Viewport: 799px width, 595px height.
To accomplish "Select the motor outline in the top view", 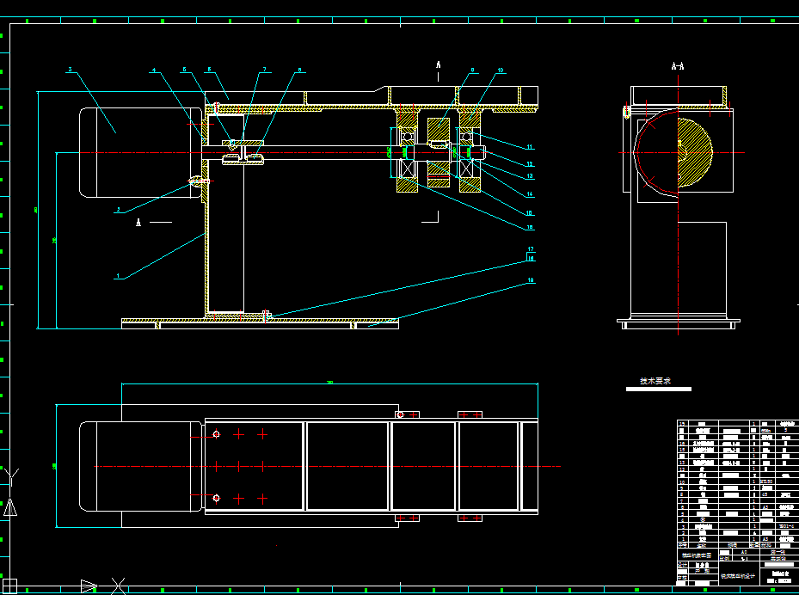I will [141, 466].
